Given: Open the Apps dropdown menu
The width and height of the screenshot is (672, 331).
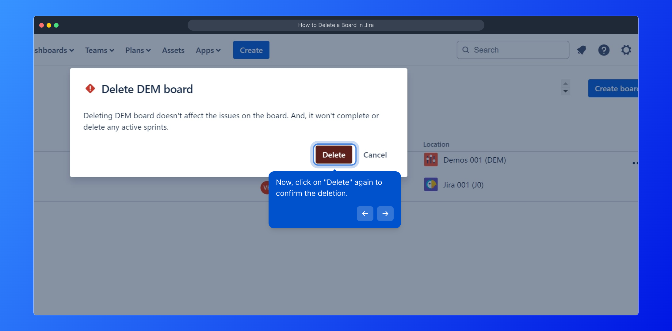Looking at the screenshot, I should pos(208,50).
